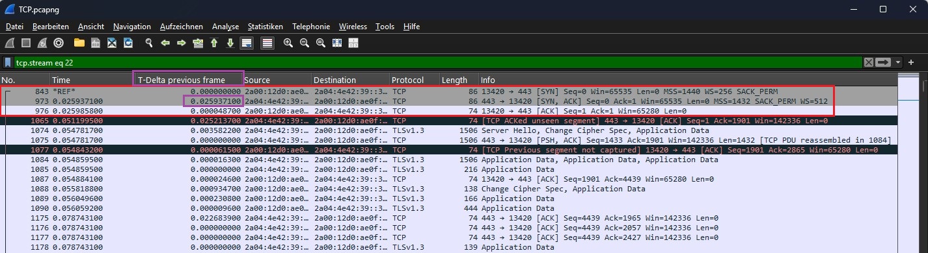Open the Navigation menu
Viewport: 928px width, 253px height.
[x=132, y=27]
